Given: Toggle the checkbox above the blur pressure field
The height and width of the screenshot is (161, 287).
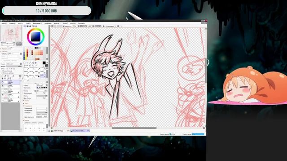Looking at the screenshot, I should coord(37,114).
